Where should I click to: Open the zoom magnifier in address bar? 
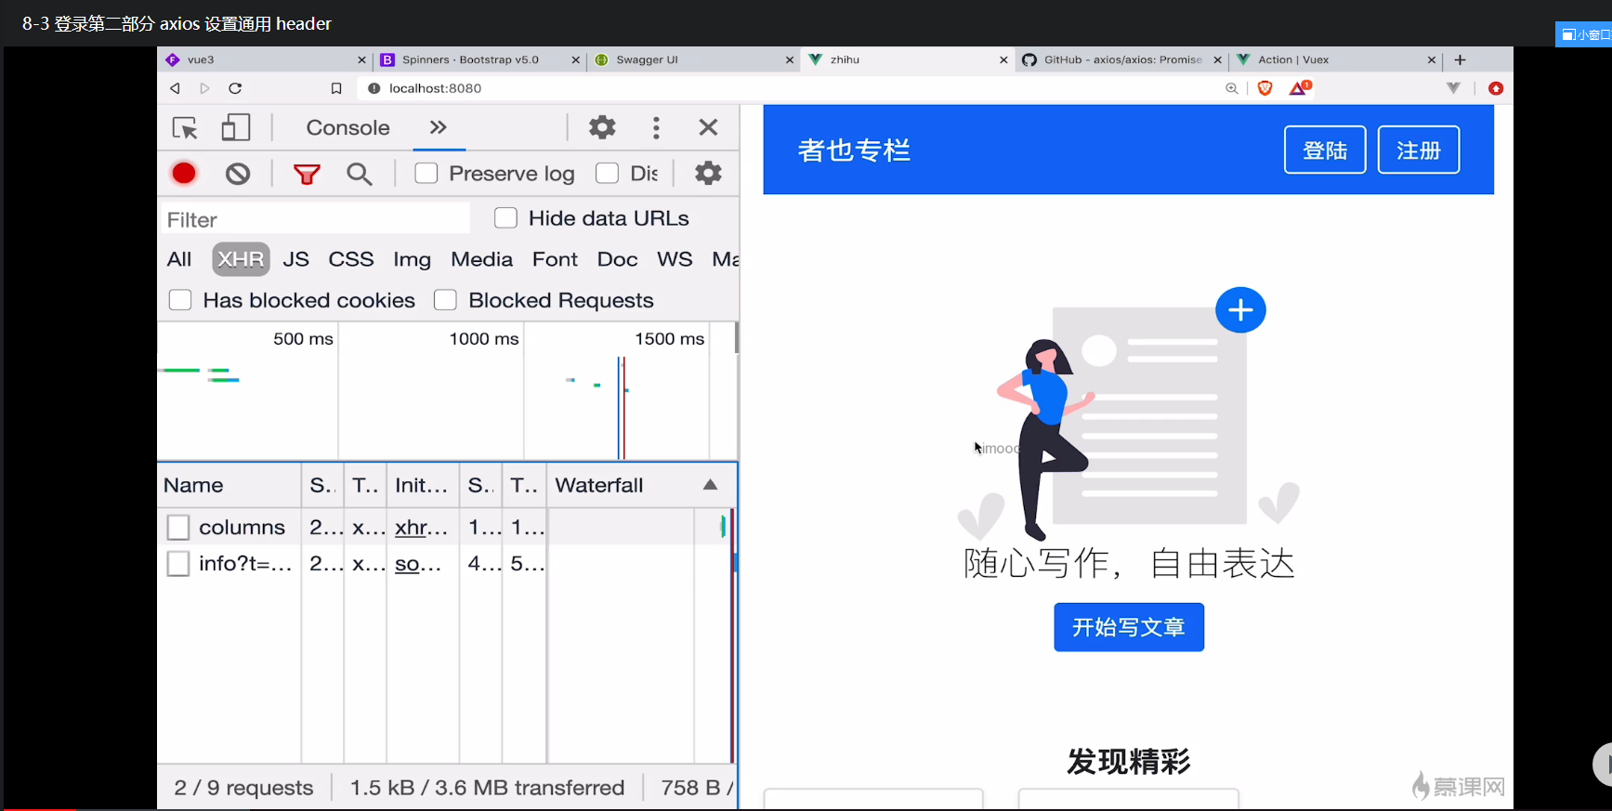click(x=1232, y=88)
